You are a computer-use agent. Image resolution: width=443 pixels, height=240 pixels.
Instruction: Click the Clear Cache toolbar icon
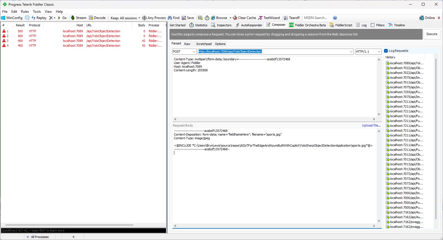[x=244, y=18]
